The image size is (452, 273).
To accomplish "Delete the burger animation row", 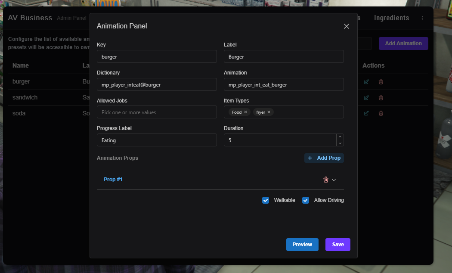I will coord(381,82).
